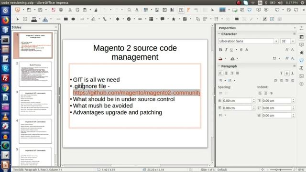The width and height of the screenshot is (306, 172).
Task: Open Chrome from the Ubuntu launcher
Action: tap(5, 88)
